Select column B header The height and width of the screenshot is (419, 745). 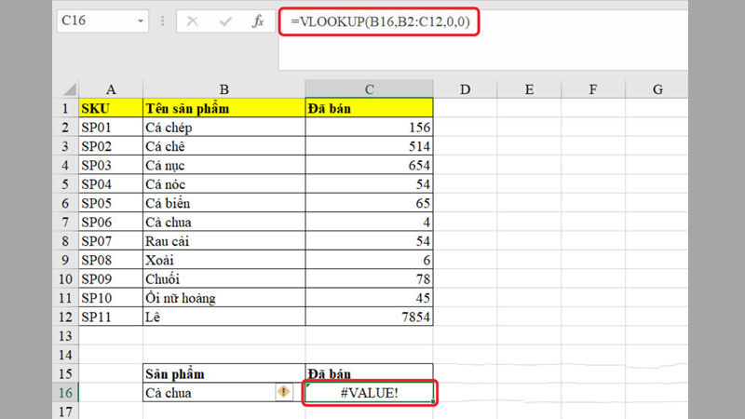coord(223,89)
